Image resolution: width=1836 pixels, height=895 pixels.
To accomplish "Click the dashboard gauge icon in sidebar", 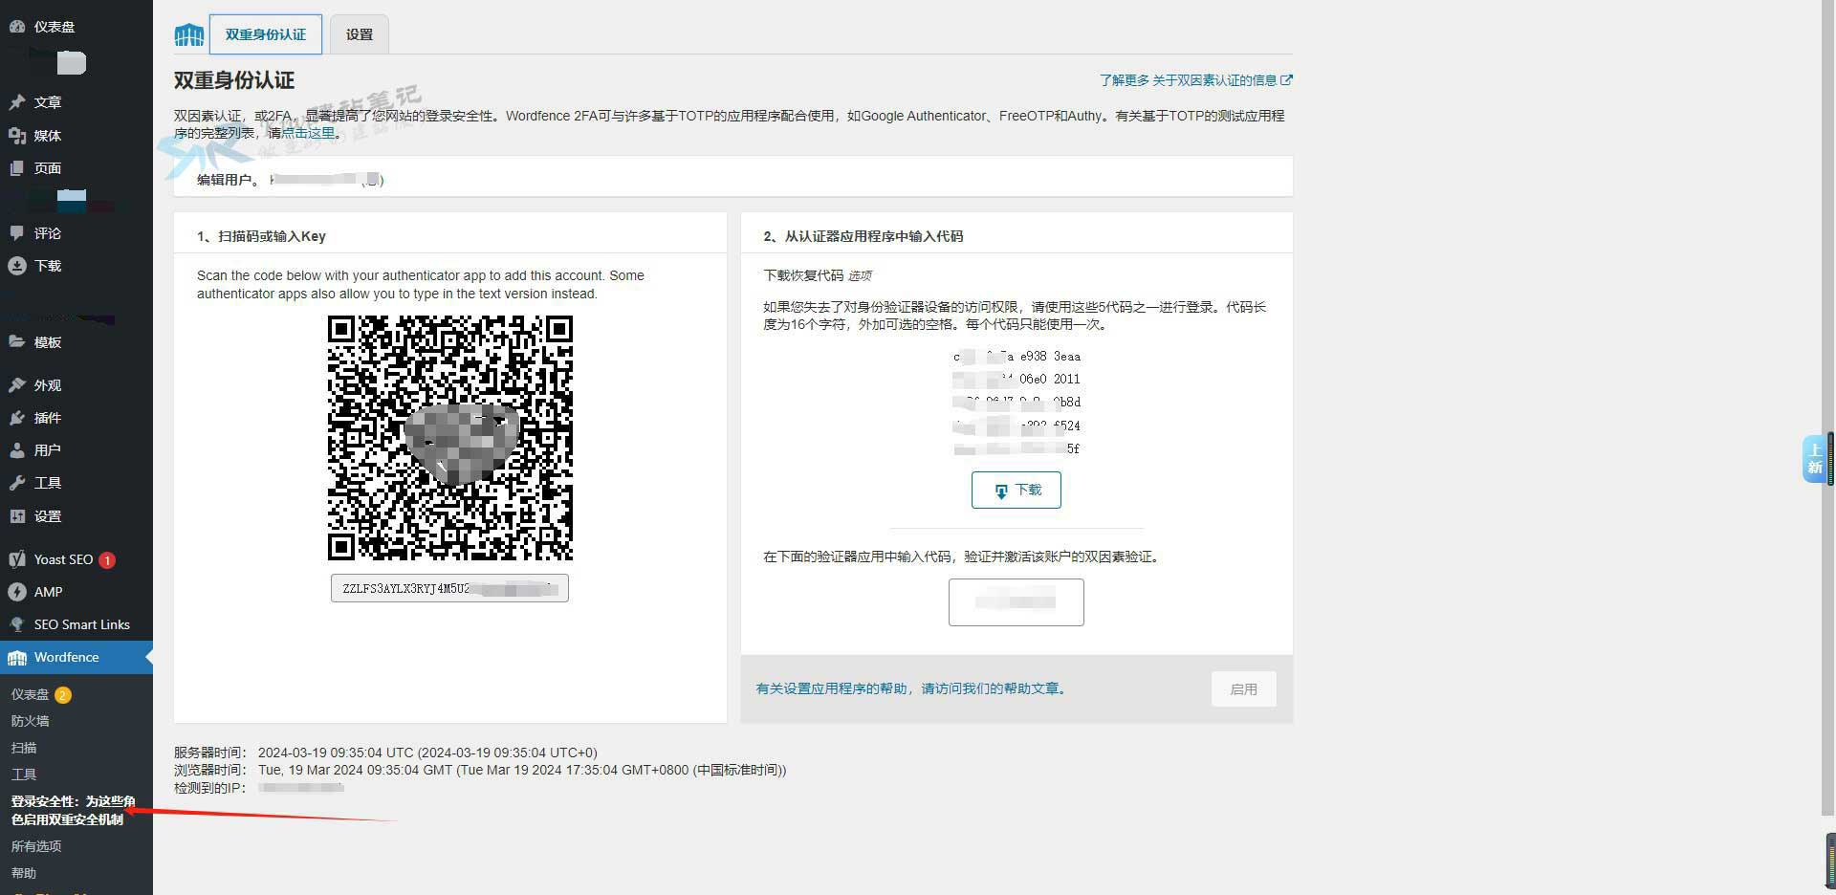I will coord(17,27).
